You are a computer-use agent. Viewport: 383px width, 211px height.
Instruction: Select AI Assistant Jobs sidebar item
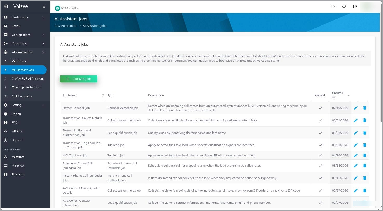coord(24,70)
